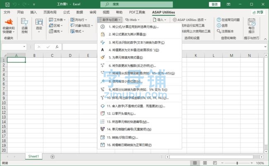Click the 远景控制 vision control icon
Screen dimensions: 269x166
(24, 26)
